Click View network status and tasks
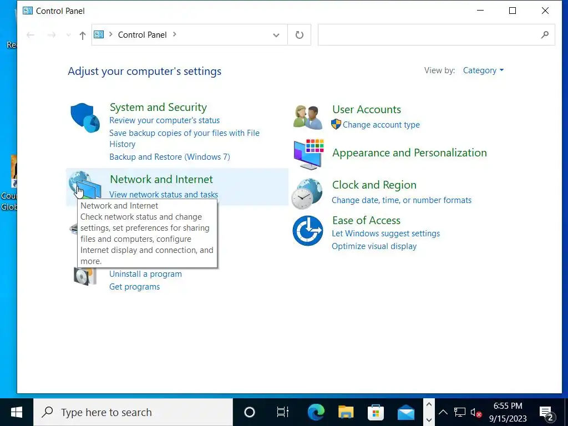Image resolution: width=568 pixels, height=426 pixels. [164, 195]
